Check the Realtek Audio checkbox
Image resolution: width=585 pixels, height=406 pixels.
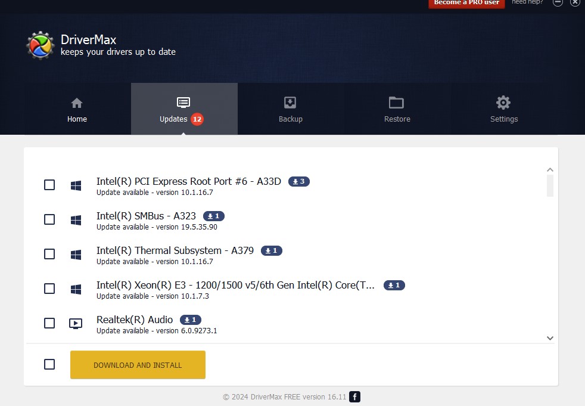coord(49,323)
